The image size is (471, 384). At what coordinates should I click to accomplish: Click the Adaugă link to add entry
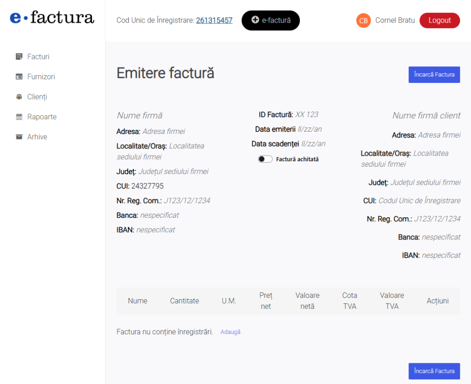(230, 332)
